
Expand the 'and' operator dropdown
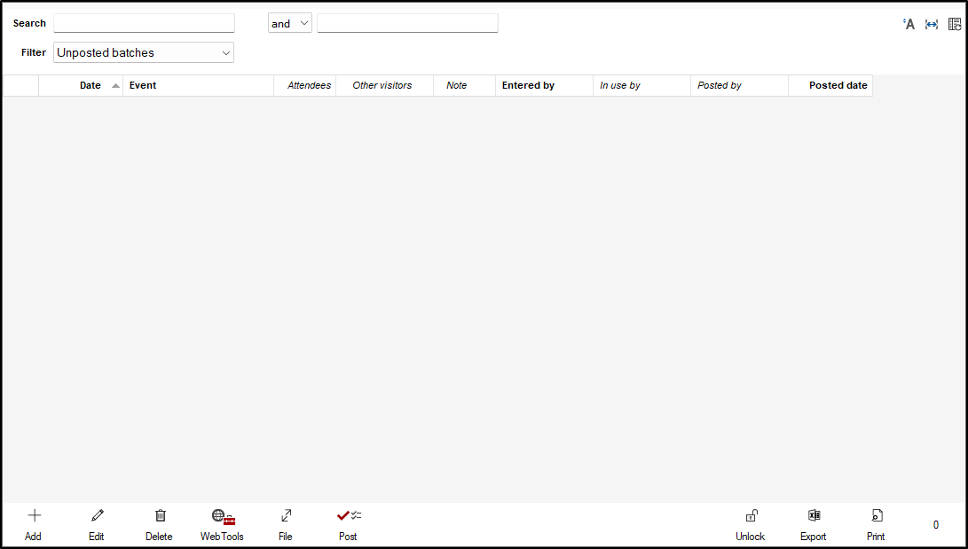coord(290,24)
